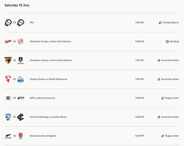
Task: Open New Zealand vs England match
Action: (x=43, y=136)
